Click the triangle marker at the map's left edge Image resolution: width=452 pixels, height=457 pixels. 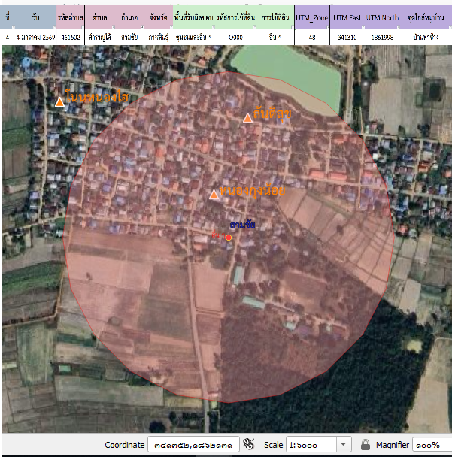pyautogui.click(x=60, y=101)
